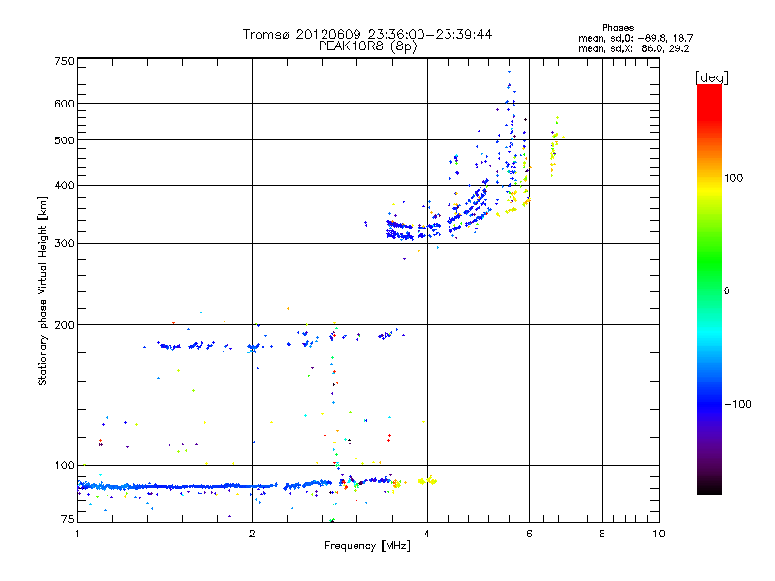Screen dimensions: 775x581
Task: Click the y-axis tick '300'
Action: 64,244
